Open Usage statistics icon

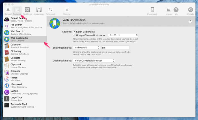point(169,11)
